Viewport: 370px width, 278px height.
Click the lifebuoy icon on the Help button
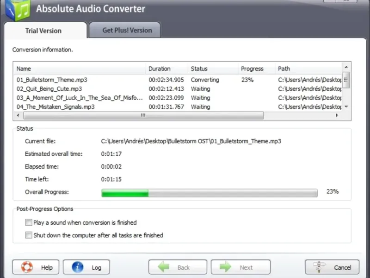click(x=27, y=267)
